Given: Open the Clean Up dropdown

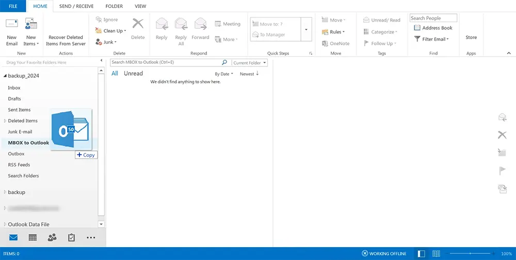Looking at the screenshot, I should (x=110, y=31).
